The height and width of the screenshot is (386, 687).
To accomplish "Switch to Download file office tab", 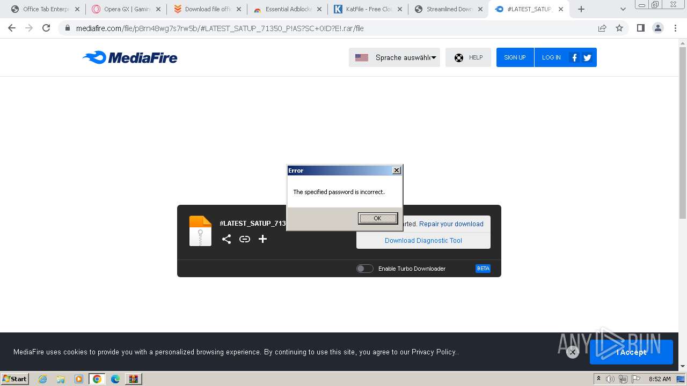I will tap(207, 9).
